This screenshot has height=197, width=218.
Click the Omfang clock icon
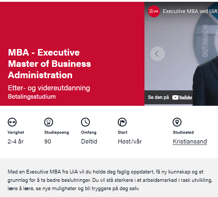(85, 122)
